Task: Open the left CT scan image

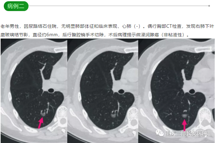Action: 34,91
